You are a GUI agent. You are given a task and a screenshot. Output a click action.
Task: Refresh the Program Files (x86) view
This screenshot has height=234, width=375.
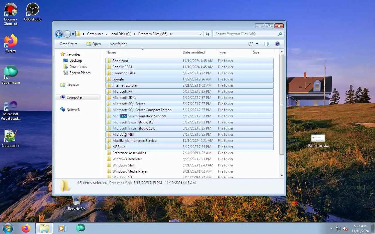coord(207,34)
